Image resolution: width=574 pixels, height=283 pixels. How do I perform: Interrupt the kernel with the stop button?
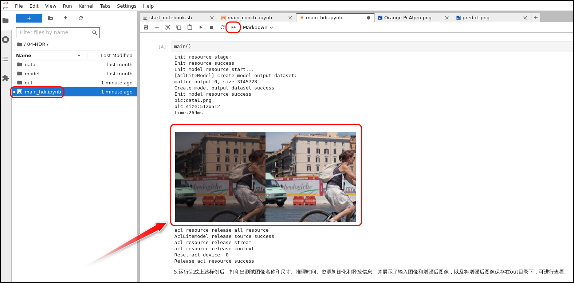pyautogui.click(x=212, y=27)
